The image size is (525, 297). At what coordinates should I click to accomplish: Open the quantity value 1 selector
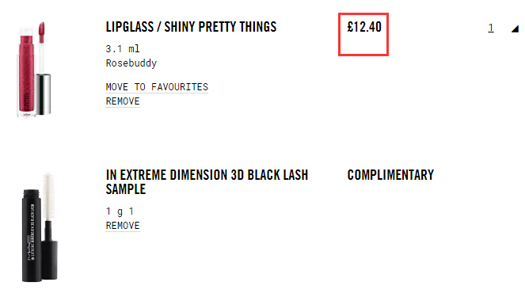pyautogui.click(x=491, y=28)
